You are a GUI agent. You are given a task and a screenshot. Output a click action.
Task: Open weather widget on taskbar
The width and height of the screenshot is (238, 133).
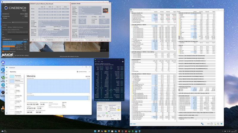click(4, 131)
